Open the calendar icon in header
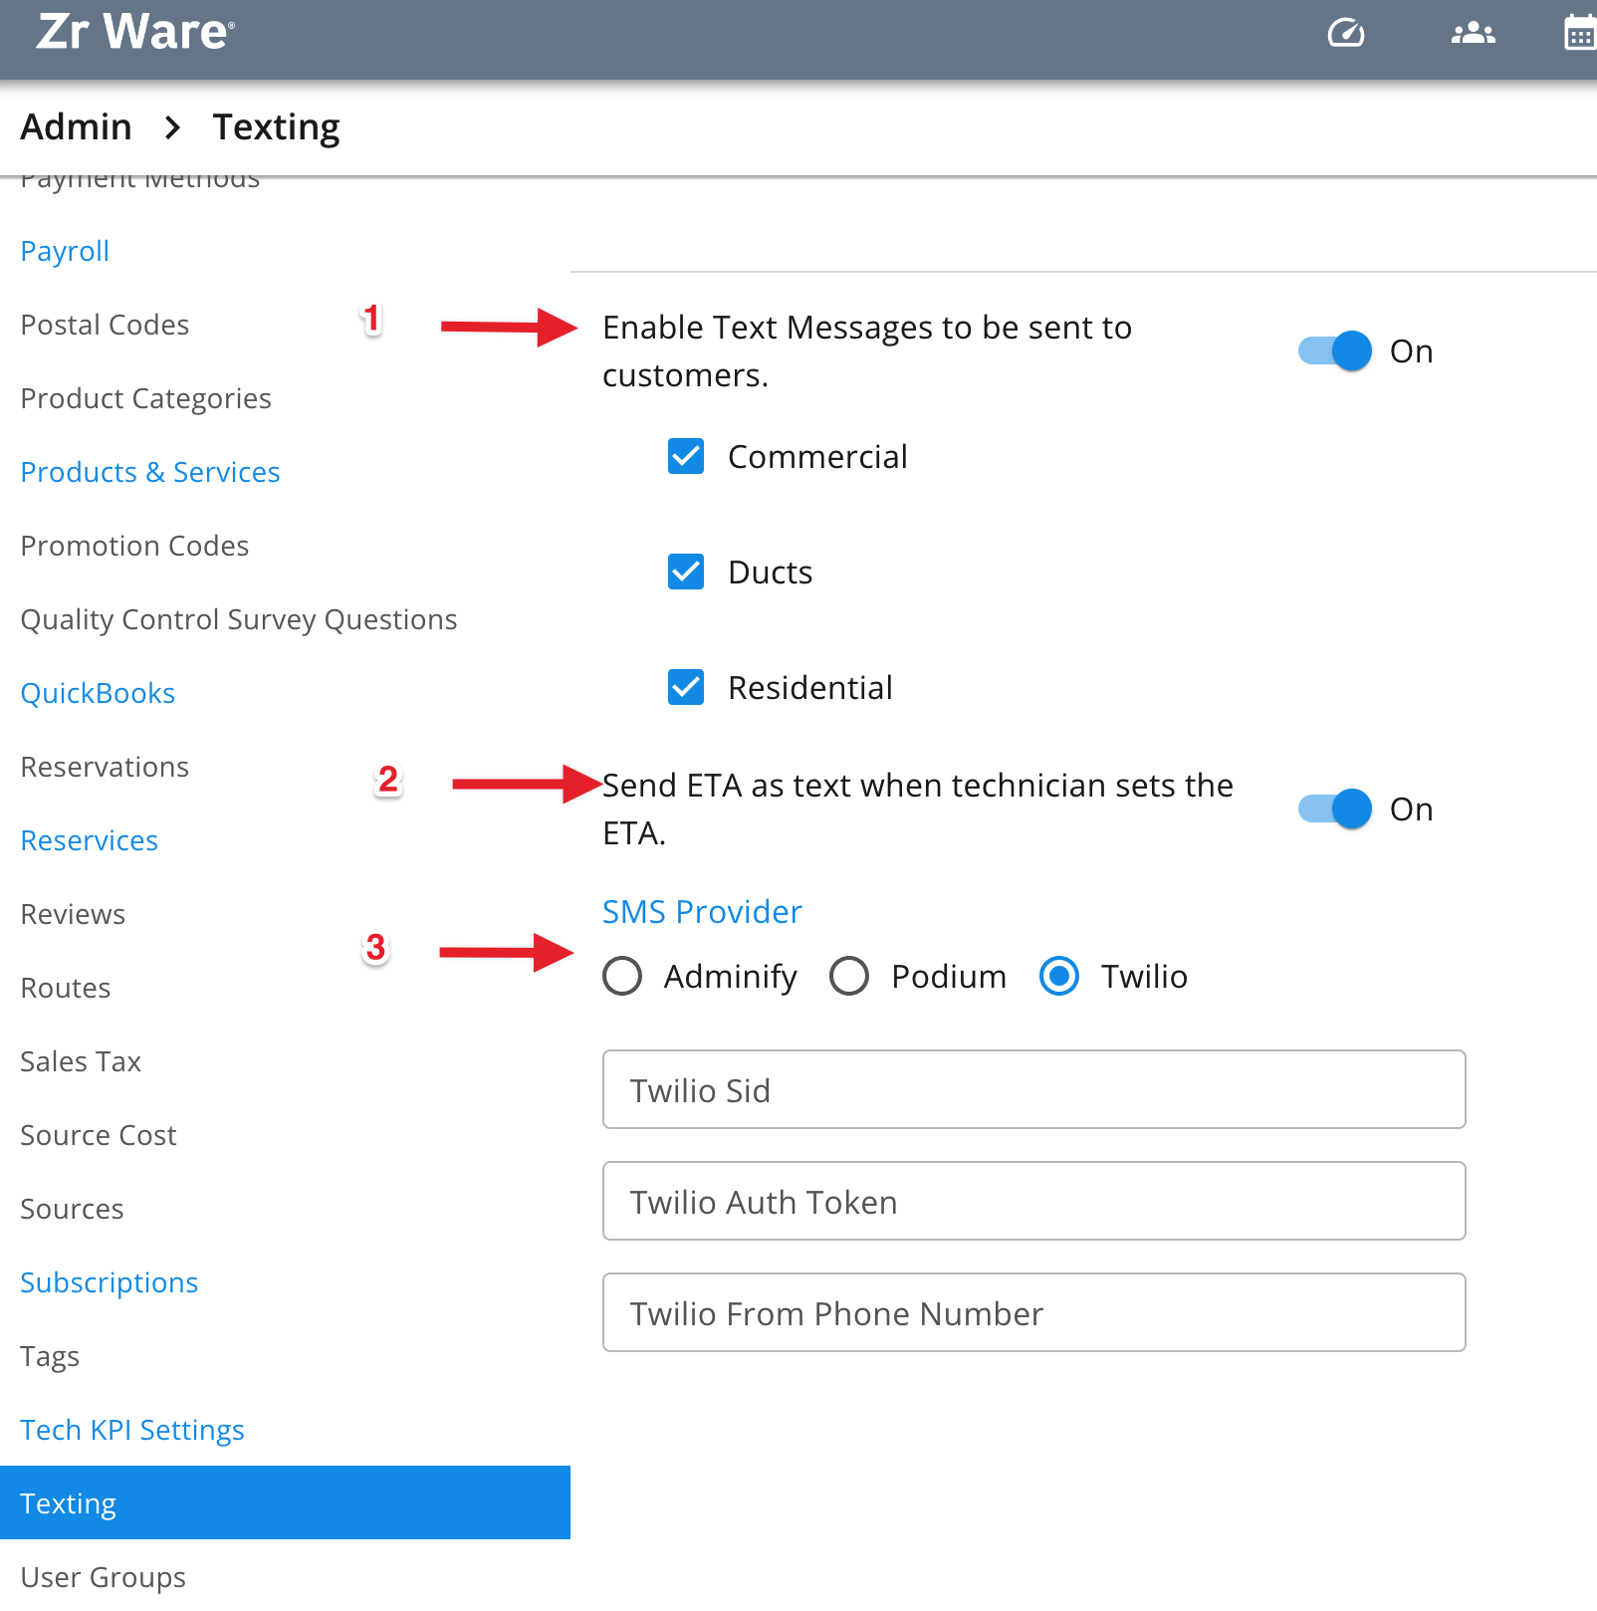Screen dimensions: 1597x1611 pyautogui.click(x=1581, y=33)
